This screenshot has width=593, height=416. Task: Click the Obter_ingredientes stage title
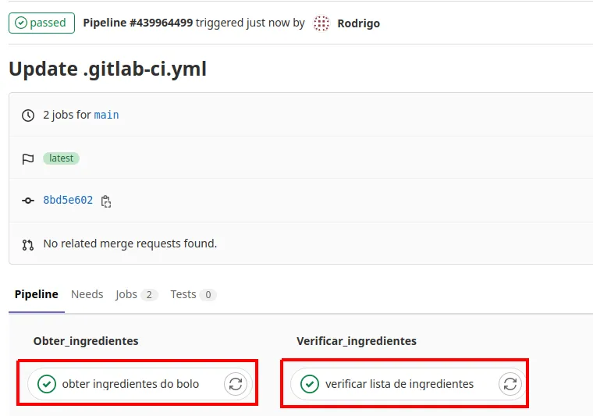(86, 341)
